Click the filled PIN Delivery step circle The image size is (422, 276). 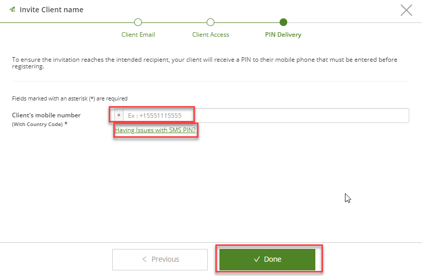click(x=283, y=22)
